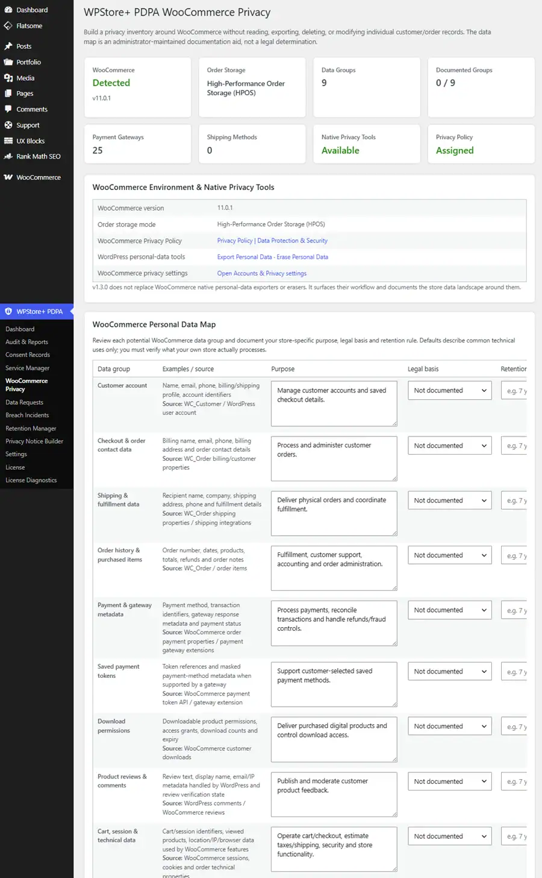
Task: Click the Comments bubble icon
Action: pos(8,109)
